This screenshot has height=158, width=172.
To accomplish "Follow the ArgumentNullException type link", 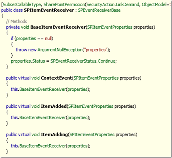I will pos(60,50).
